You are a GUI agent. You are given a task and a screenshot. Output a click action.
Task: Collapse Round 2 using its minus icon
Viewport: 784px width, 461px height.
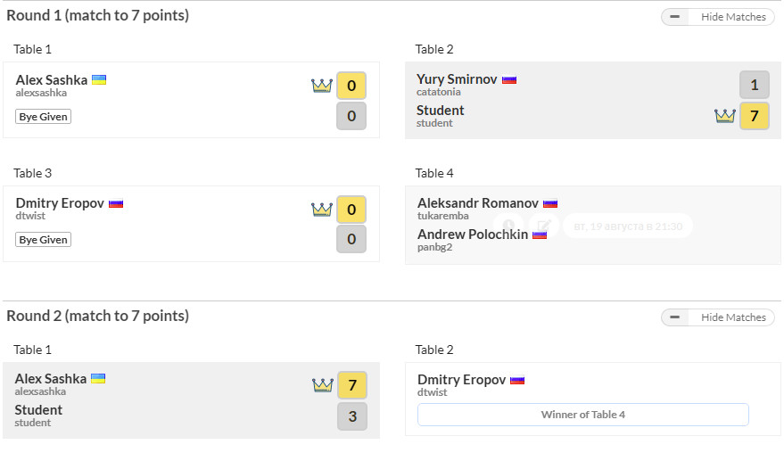pos(674,317)
